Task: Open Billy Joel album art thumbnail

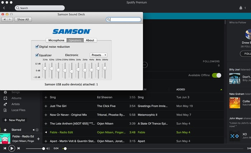Action: pos(235,78)
